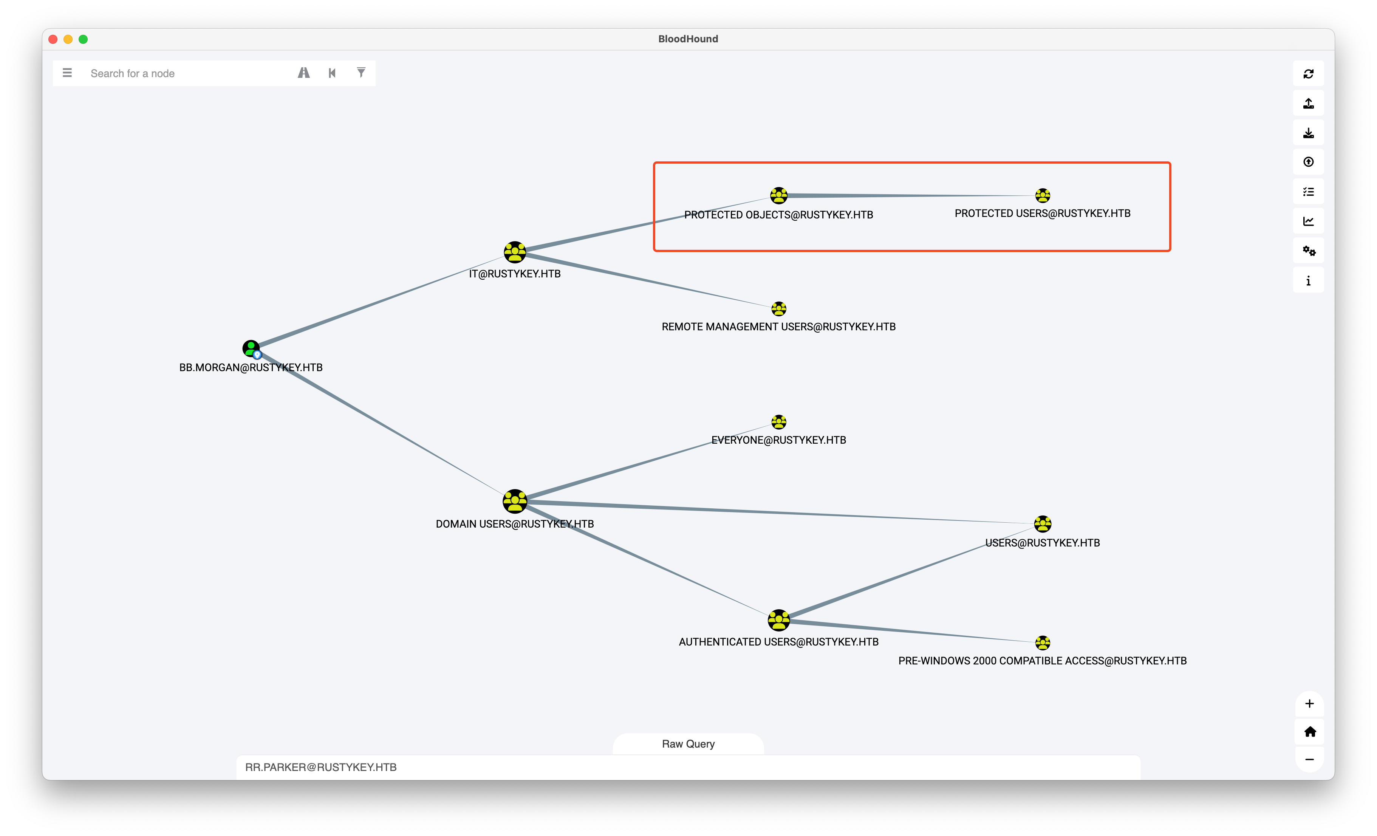Select the BB.MORGAN@RUSTYKEY.HTB user node
Screen dimensions: 1377x836
tap(252, 349)
